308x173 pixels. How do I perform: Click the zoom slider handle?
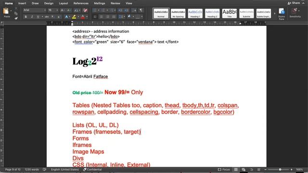point(280,170)
